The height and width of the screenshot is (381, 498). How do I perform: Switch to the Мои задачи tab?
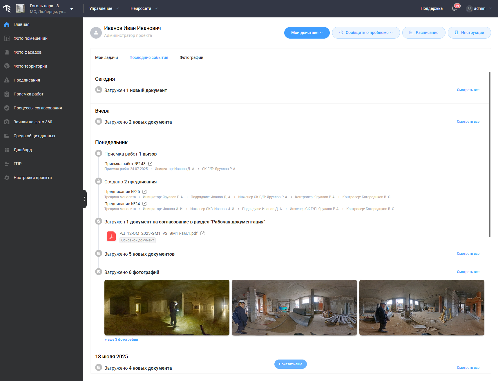(106, 57)
